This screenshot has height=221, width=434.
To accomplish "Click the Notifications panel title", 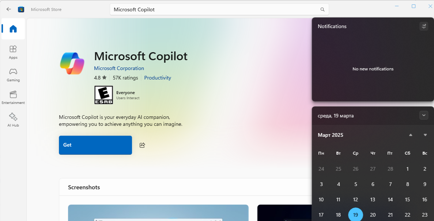I will click(332, 27).
